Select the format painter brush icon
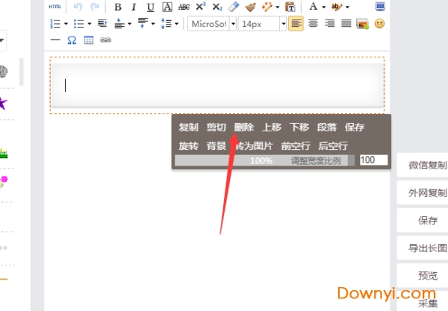This screenshot has height=311, width=448. [x=249, y=7]
